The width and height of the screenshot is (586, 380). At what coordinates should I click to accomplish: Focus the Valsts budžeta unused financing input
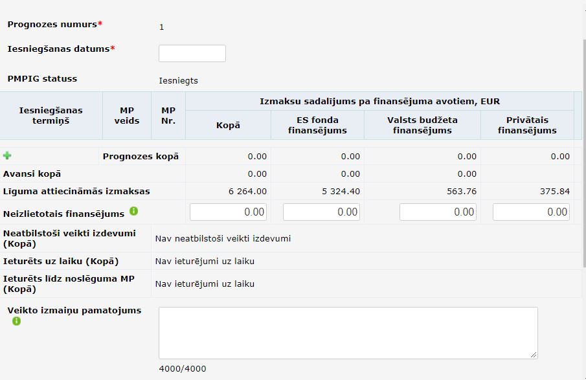click(438, 212)
